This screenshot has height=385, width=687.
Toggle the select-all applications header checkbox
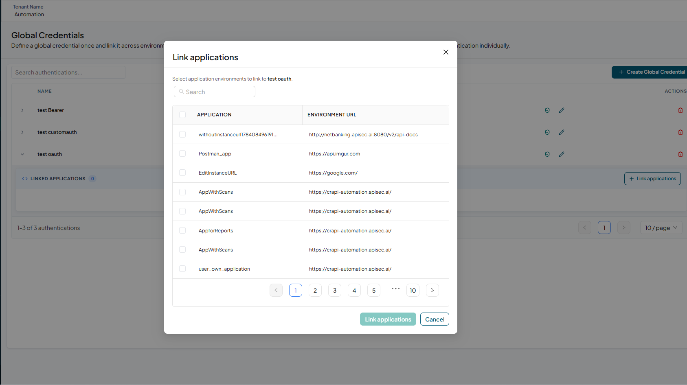(x=182, y=115)
